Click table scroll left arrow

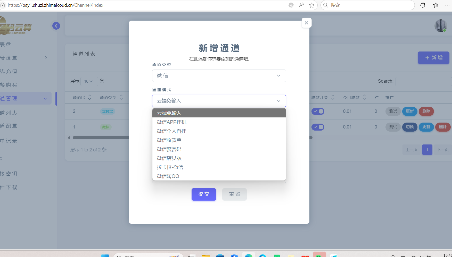(69, 138)
